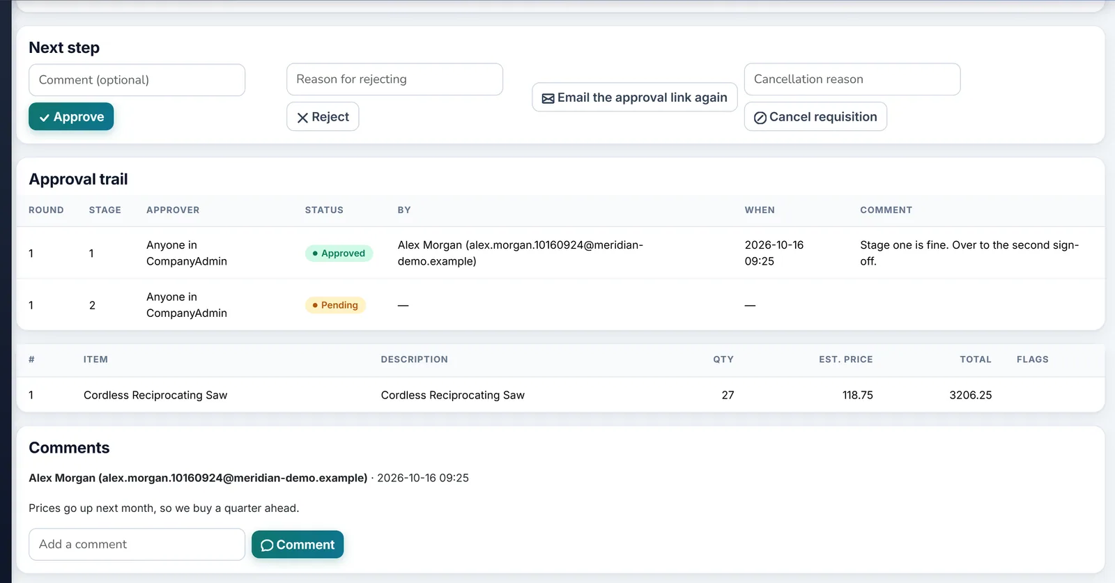Click Cancel requisition button
The image size is (1115, 583).
815,117
